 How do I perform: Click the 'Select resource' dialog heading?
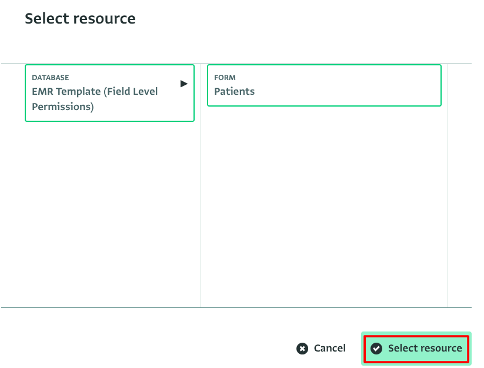click(x=80, y=19)
